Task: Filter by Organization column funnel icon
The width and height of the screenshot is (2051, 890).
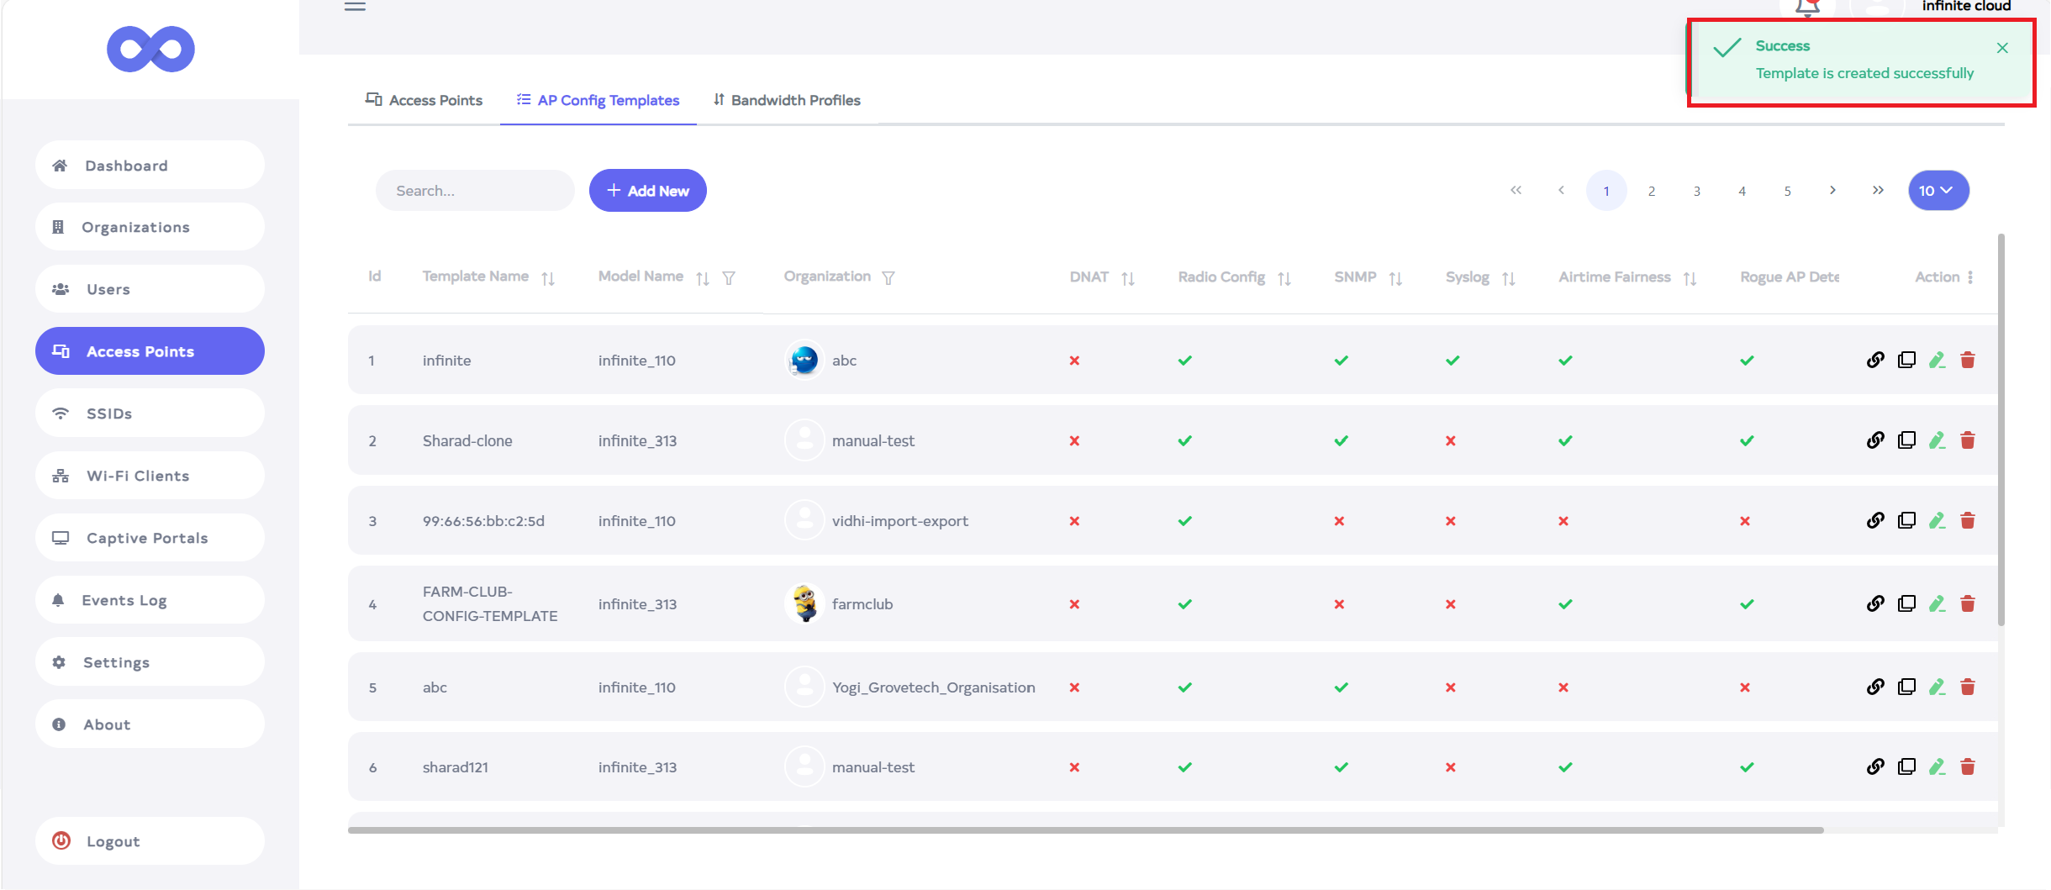Action: coord(888,278)
